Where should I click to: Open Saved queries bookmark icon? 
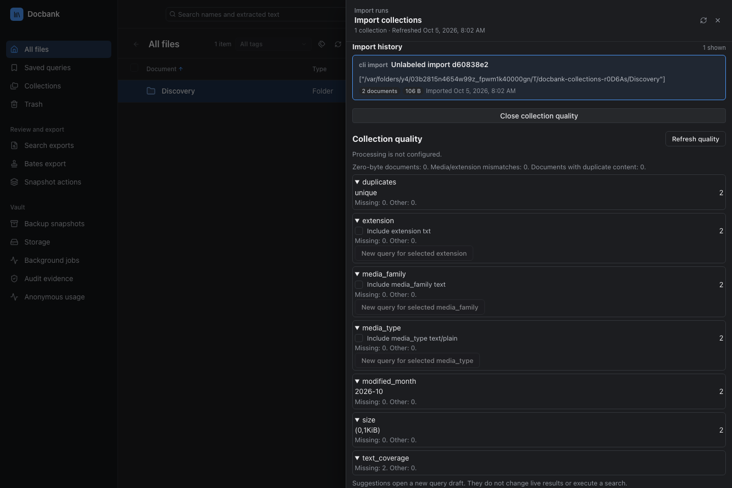pyautogui.click(x=14, y=68)
